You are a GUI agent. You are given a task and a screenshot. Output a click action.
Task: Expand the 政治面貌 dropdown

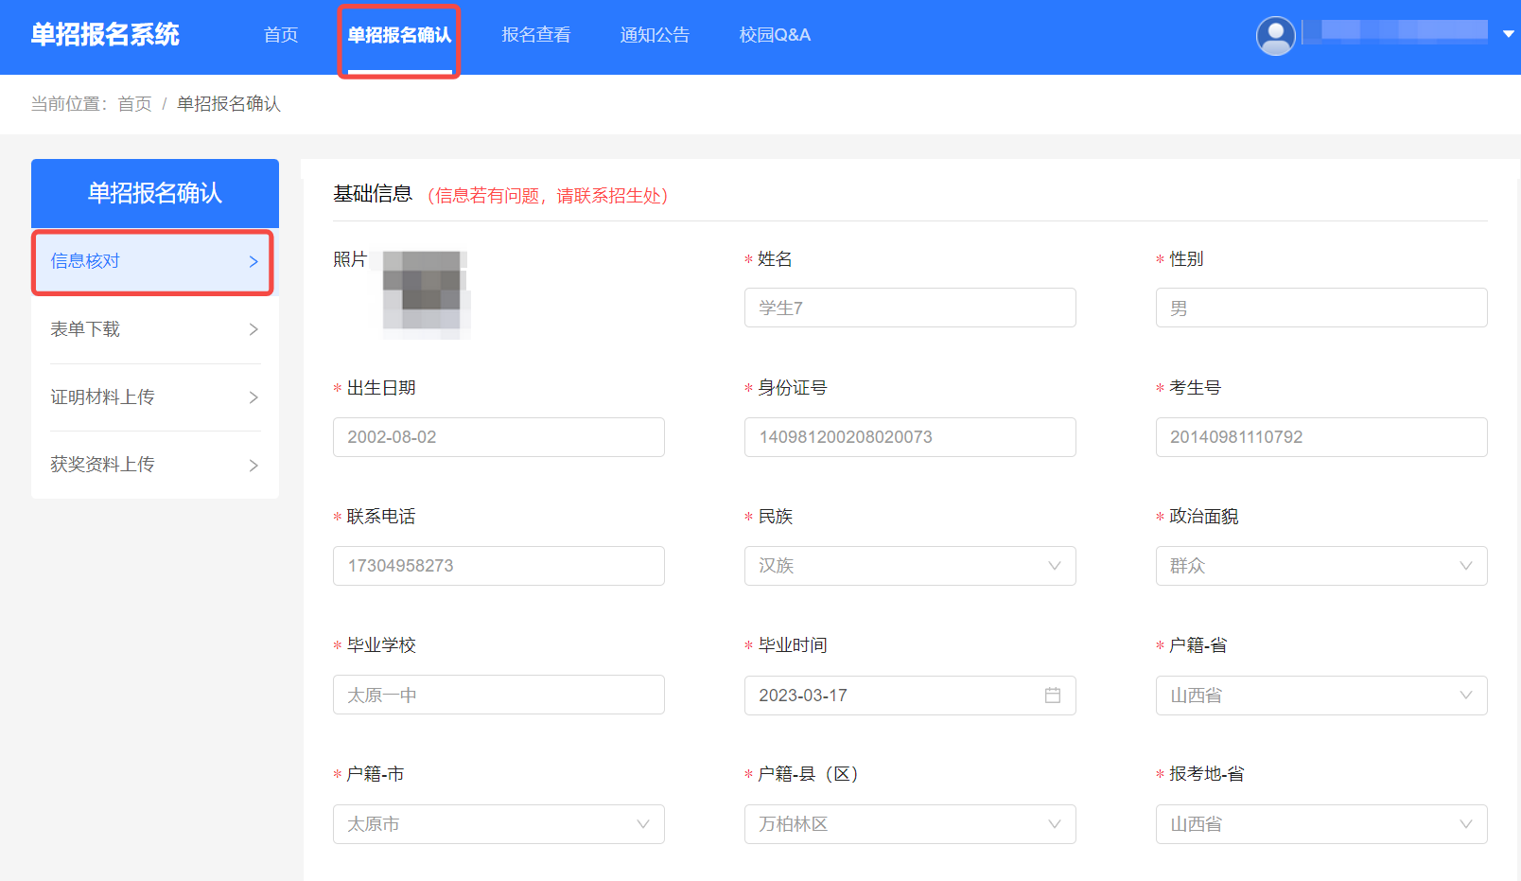1465,565
